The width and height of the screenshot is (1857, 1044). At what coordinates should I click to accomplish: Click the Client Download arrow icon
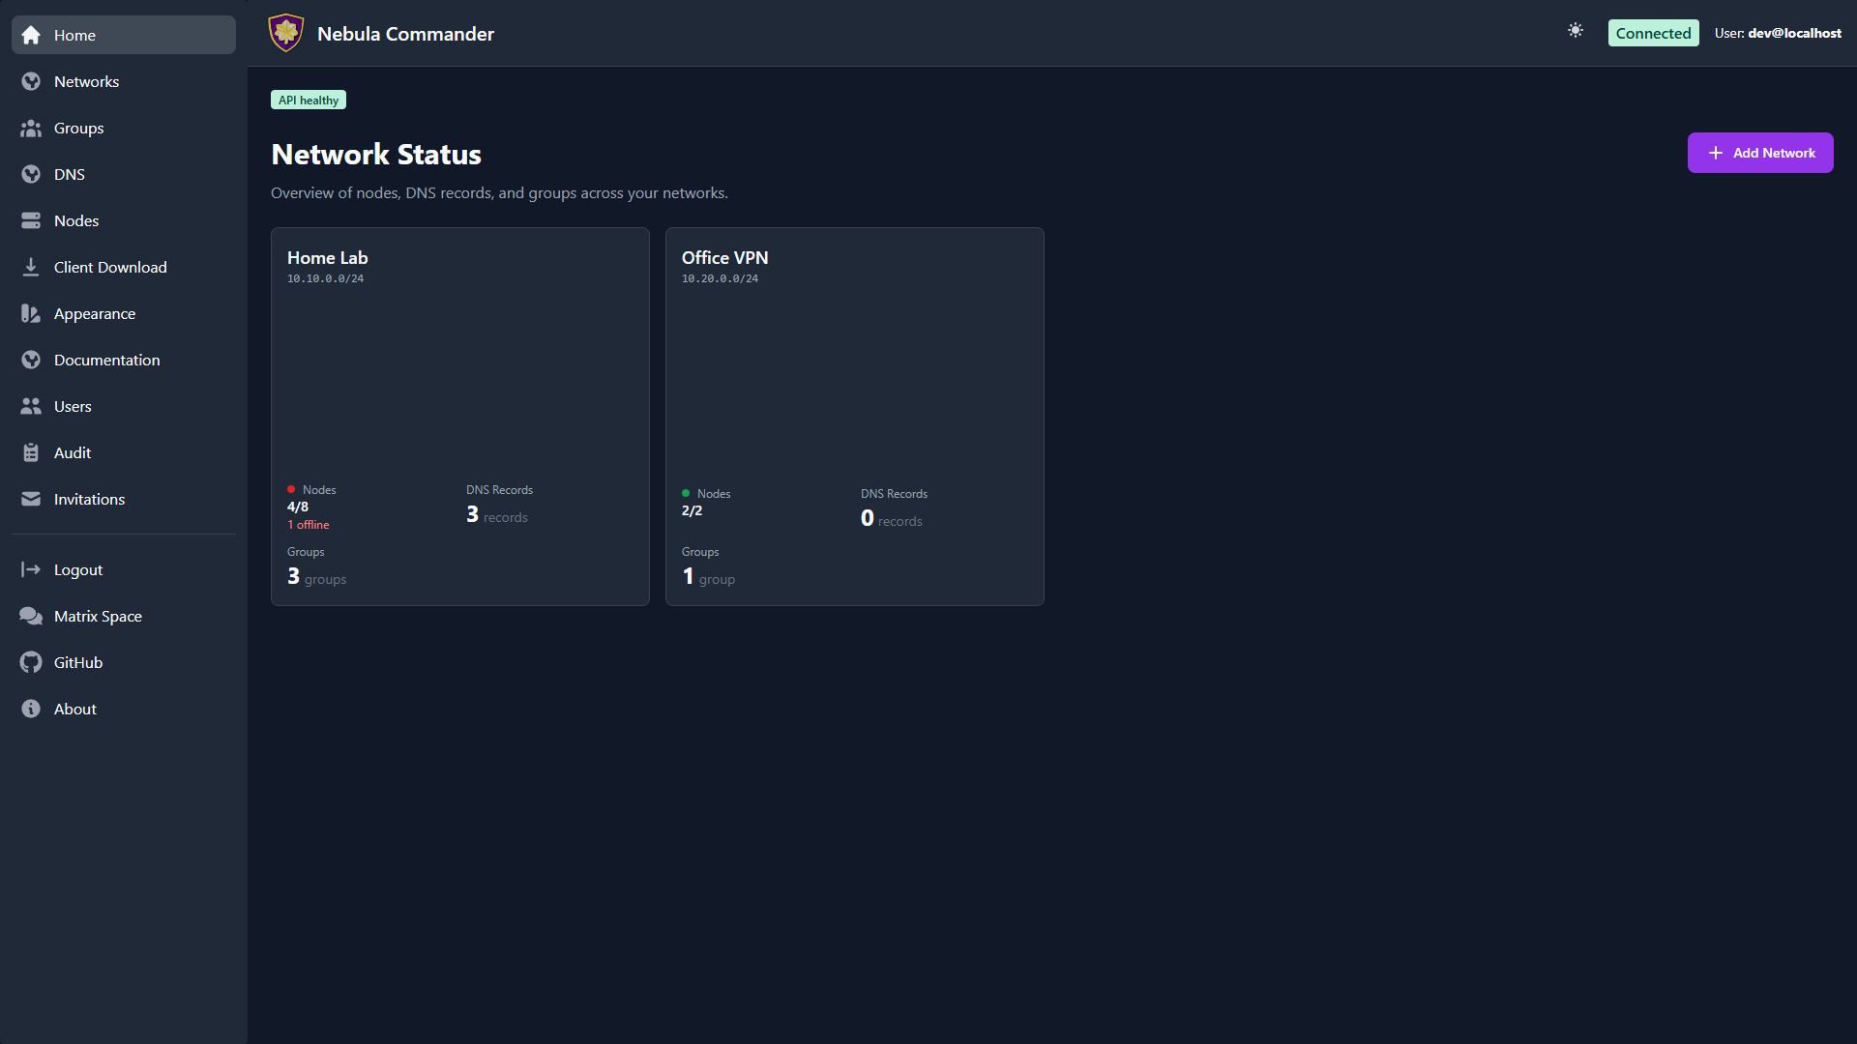click(31, 267)
